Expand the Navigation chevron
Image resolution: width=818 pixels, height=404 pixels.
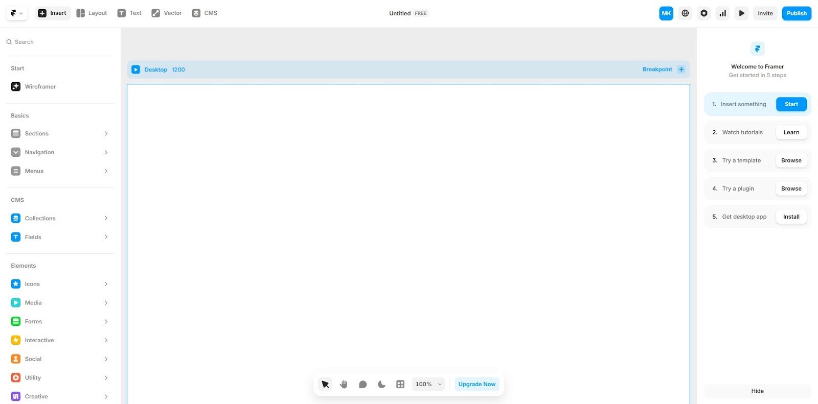pos(106,152)
